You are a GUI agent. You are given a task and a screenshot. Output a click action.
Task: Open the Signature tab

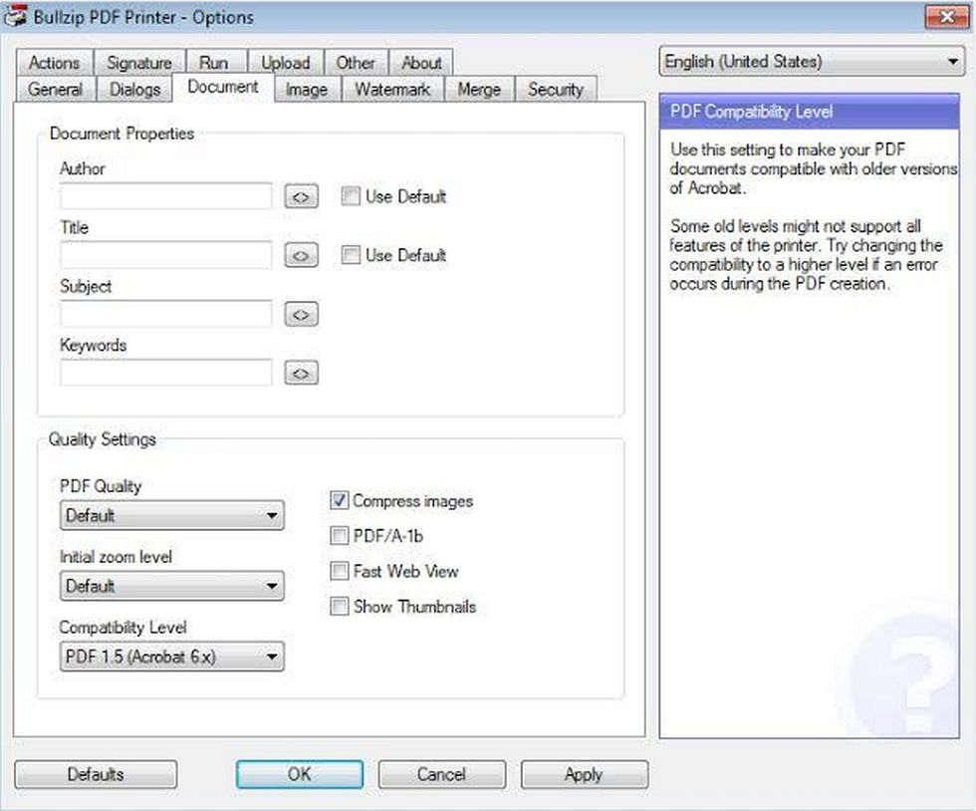[x=139, y=63]
